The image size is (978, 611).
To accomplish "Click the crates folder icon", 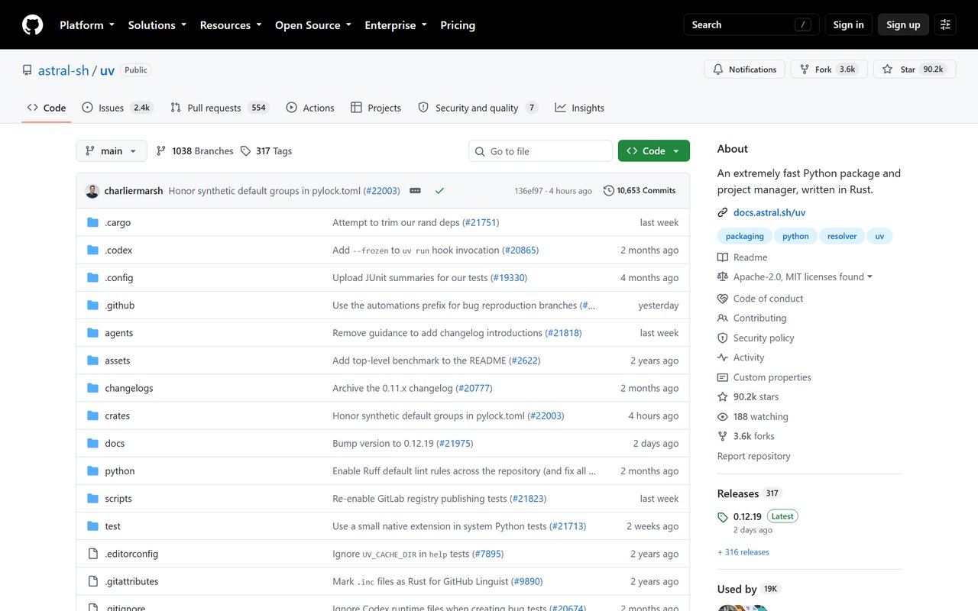I will pos(93,415).
